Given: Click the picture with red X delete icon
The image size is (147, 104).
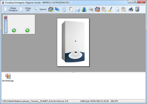Looking at the screenshot, I should coord(97,9).
